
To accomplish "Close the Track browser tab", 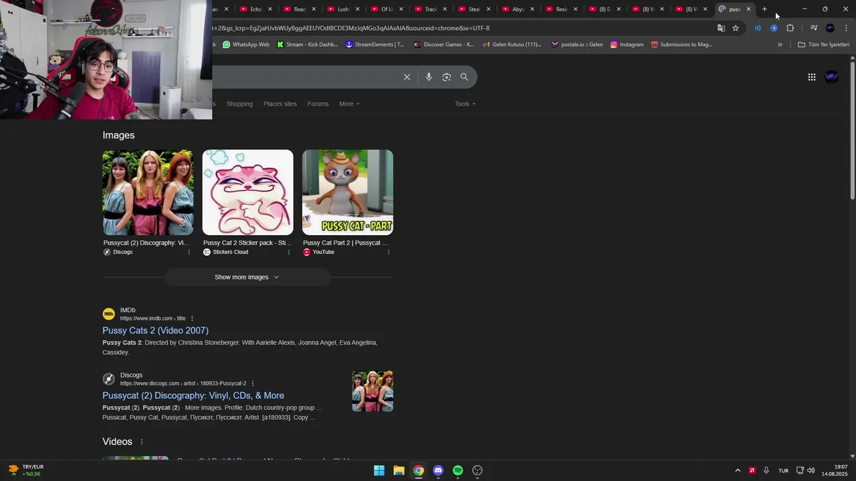I will coord(445,9).
